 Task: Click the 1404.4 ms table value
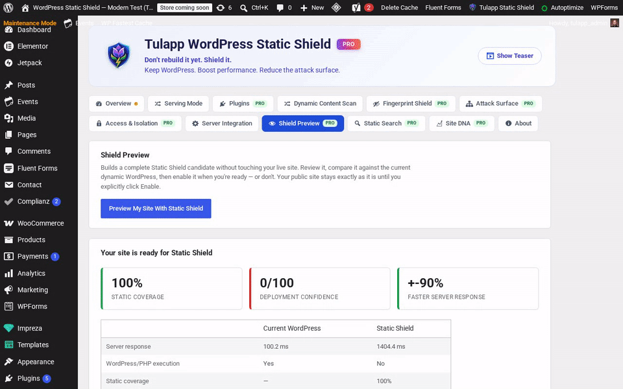[x=391, y=346]
